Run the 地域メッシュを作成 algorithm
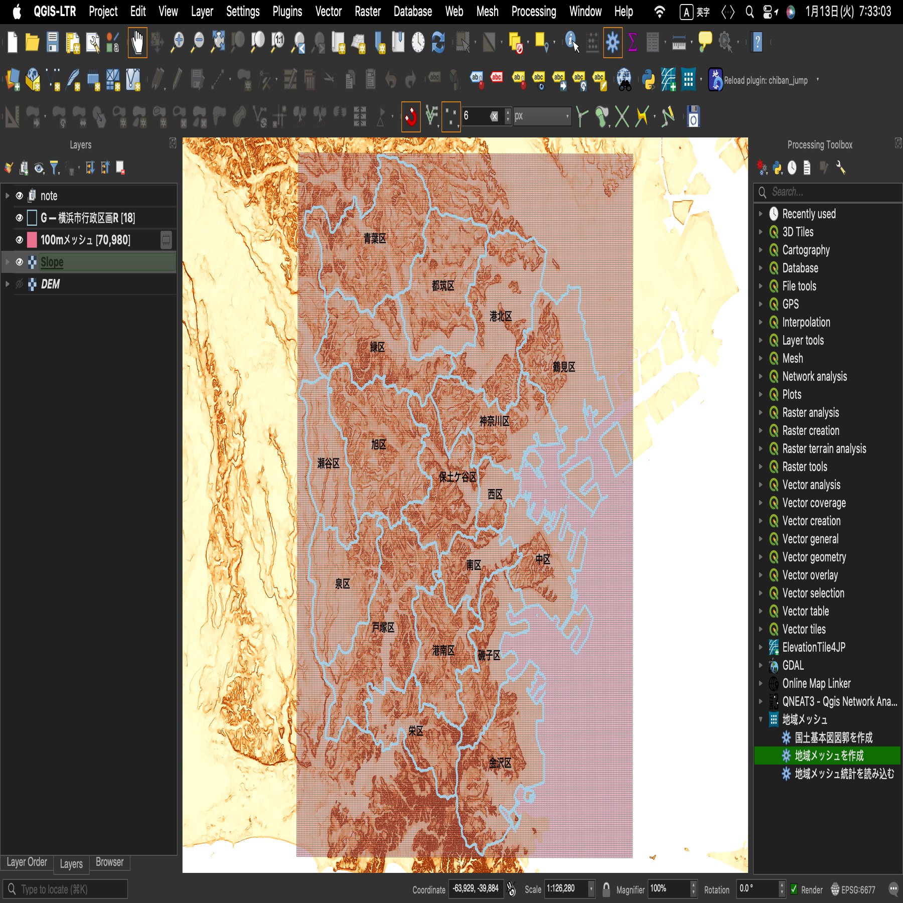903x903 pixels. point(829,756)
